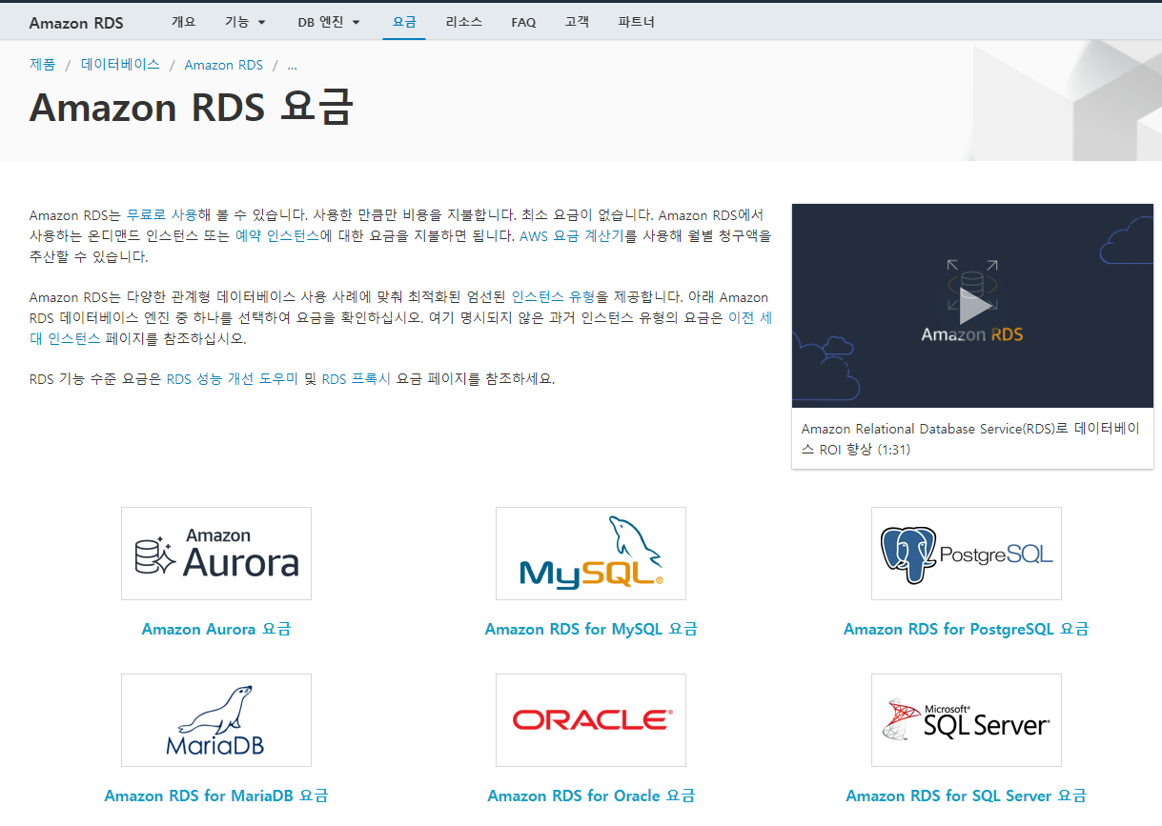Open the 무료로 사용 link

pyautogui.click(x=161, y=215)
